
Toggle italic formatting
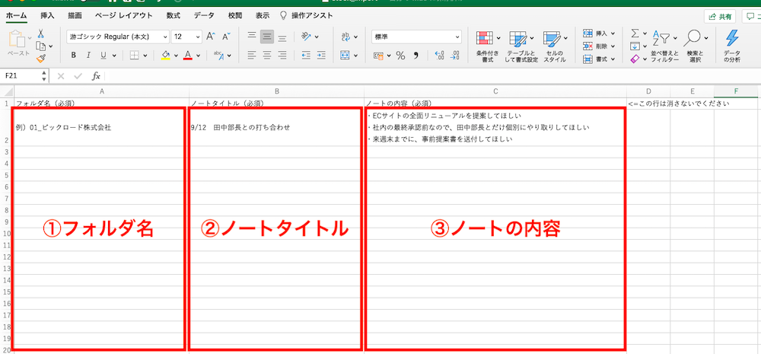(x=88, y=56)
